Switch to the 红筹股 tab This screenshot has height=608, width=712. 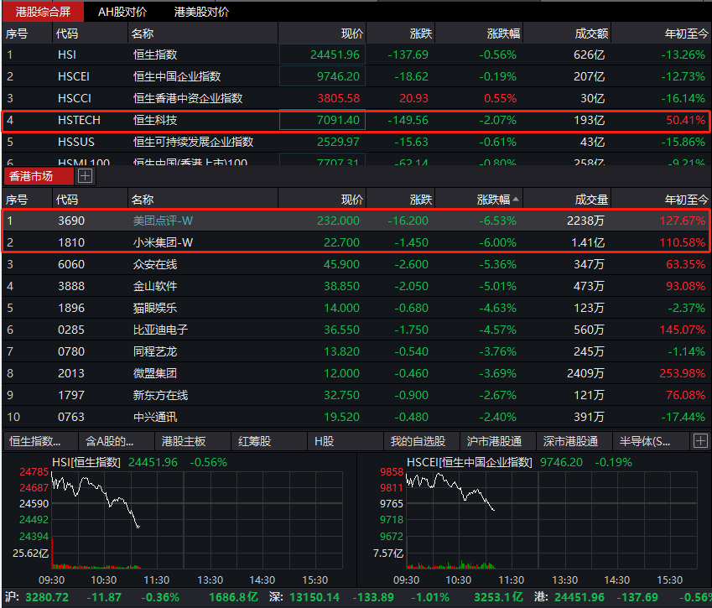pos(269,441)
